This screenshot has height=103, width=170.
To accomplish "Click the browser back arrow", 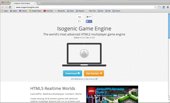I will click(3, 7).
